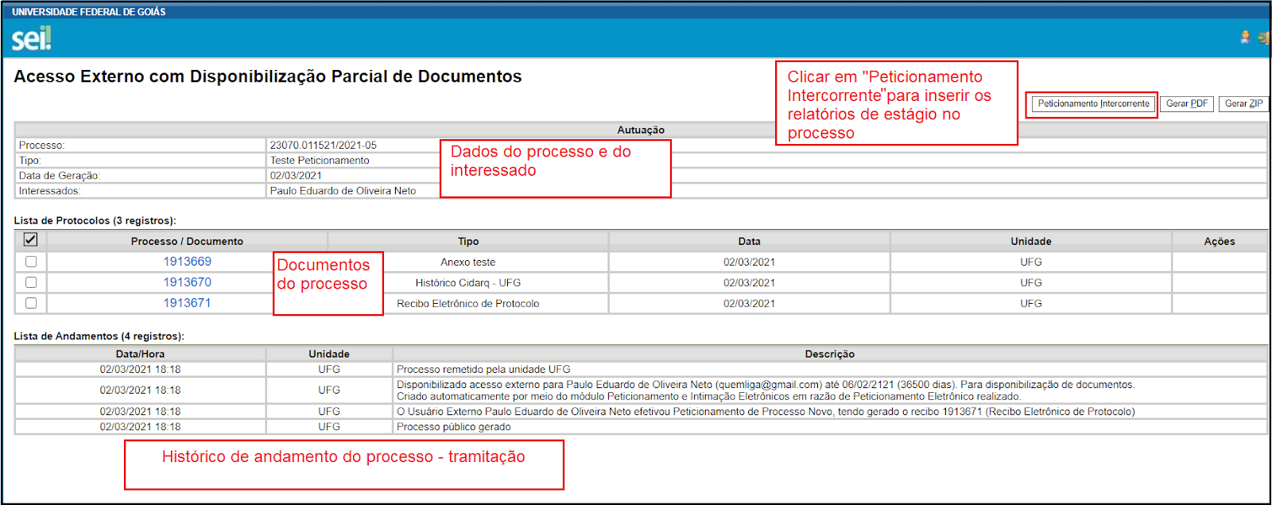Click 'Processo remetido pela unidade UFG' entry
The image size is (1272, 505).
pos(483,370)
